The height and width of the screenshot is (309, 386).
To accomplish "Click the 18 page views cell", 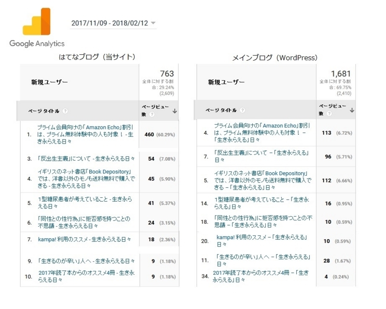I will (151, 240).
